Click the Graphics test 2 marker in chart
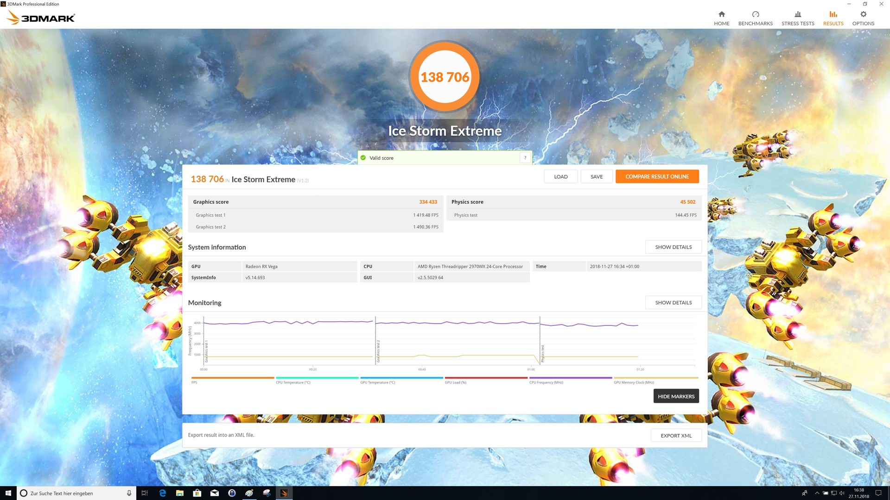890x500 pixels. tap(378, 351)
